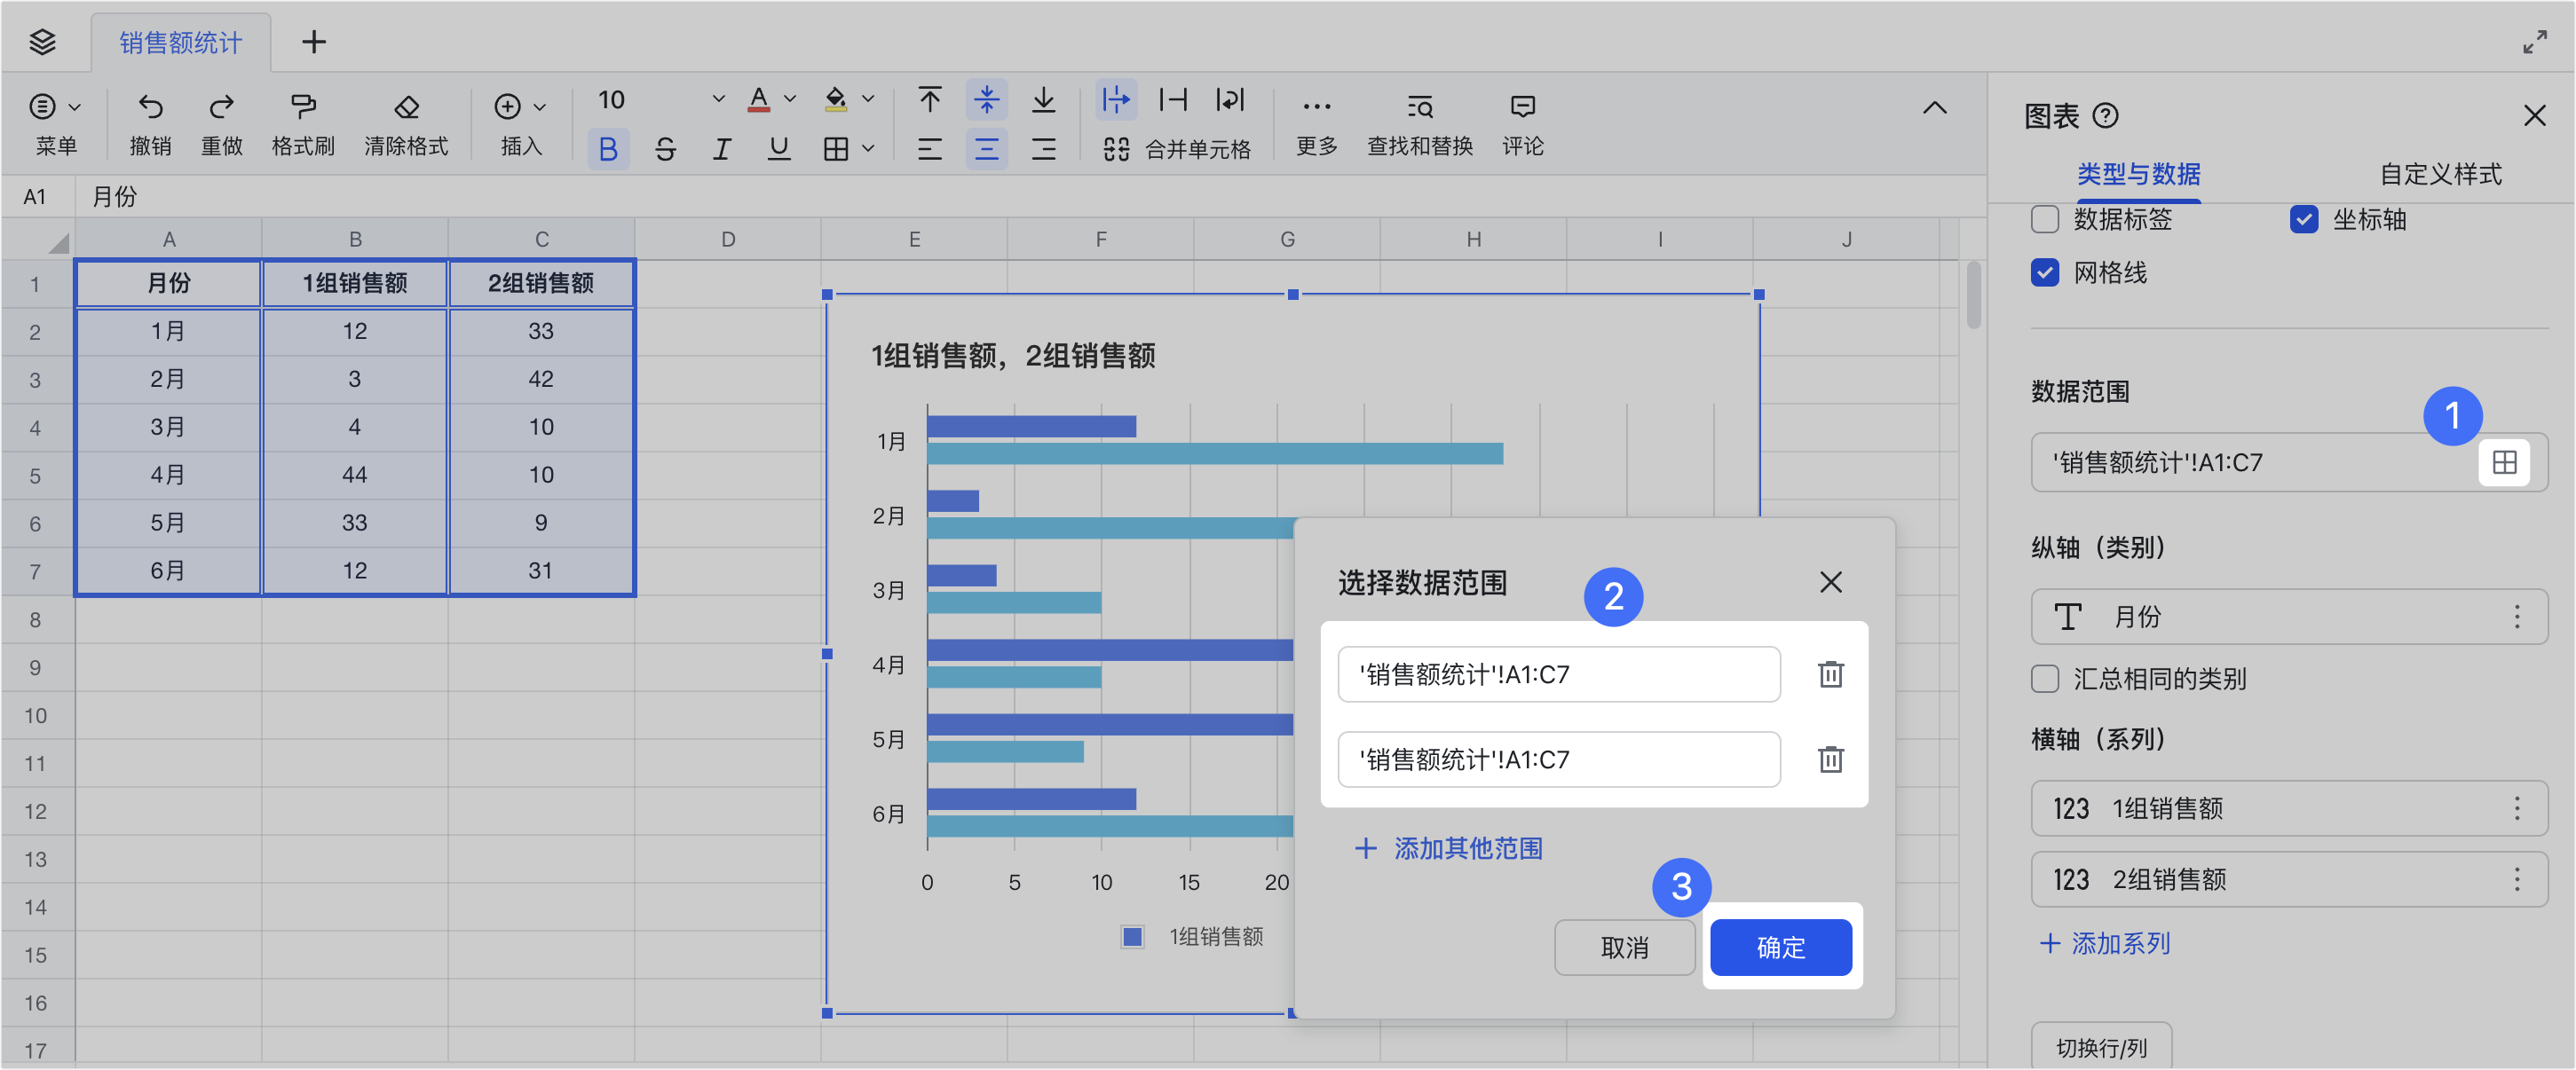Image resolution: width=2576 pixels, height=1070 pixels.
Task: Close the chart side panel
Action: pyautogui.click(x=2533, y=116)
